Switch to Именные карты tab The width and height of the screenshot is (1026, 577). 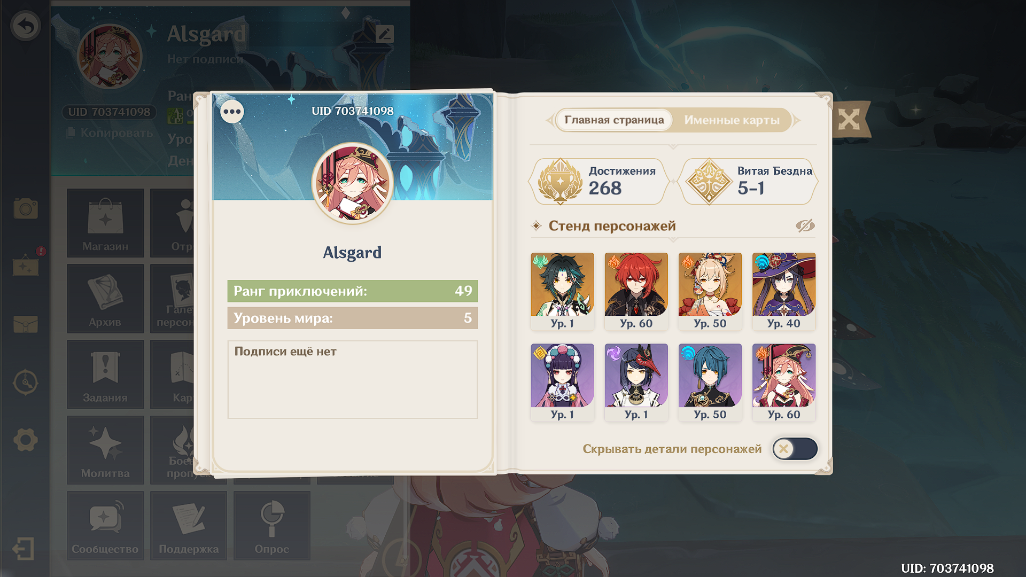[x=732, y=120]
